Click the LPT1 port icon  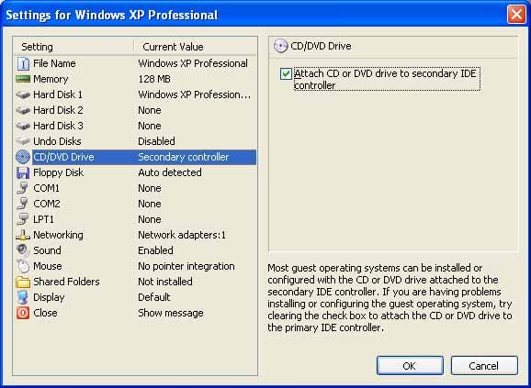(x=23, y=219)
